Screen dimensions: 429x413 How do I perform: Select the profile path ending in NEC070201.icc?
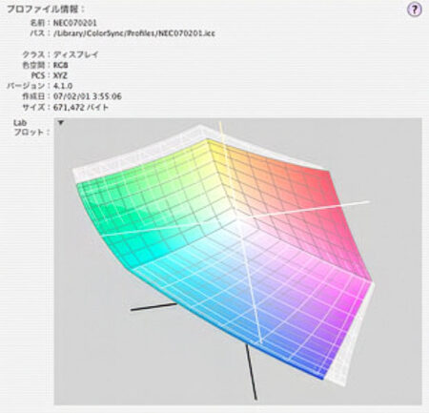point(134,33)
